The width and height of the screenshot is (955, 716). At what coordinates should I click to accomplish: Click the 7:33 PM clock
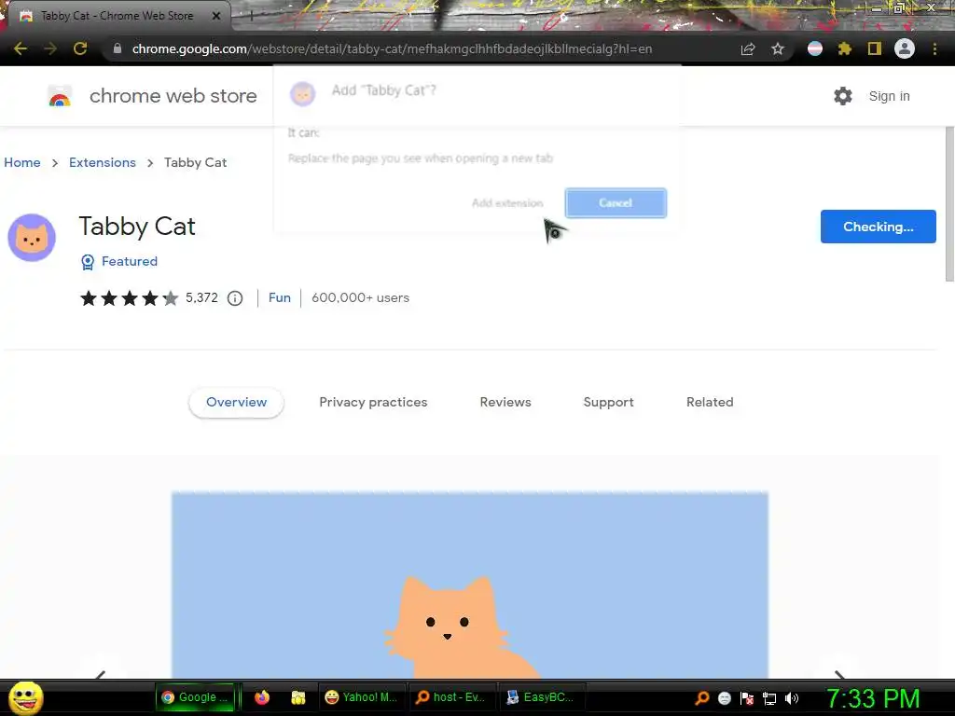pos(872,697)
